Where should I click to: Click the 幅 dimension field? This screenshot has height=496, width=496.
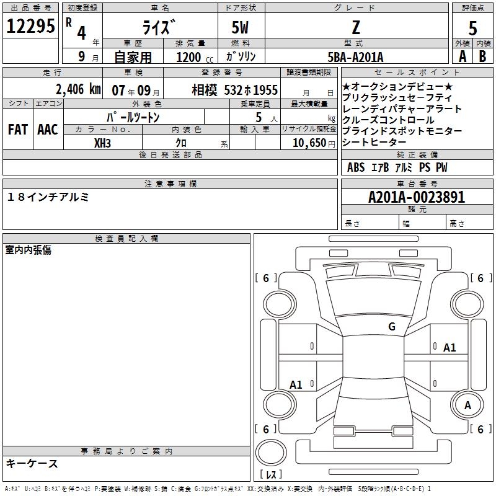(423, 222)
